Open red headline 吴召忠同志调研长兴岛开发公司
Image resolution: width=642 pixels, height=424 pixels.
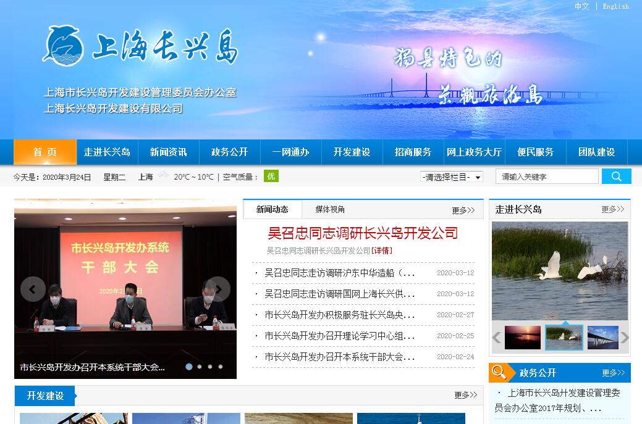point(363,233)
